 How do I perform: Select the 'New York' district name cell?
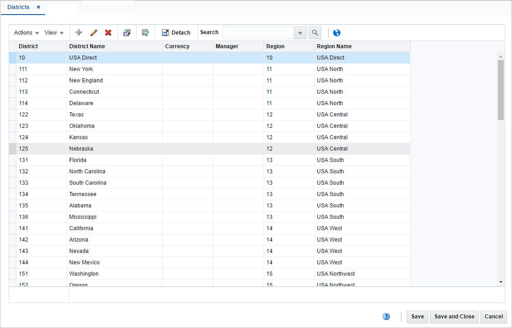point(115,69)
